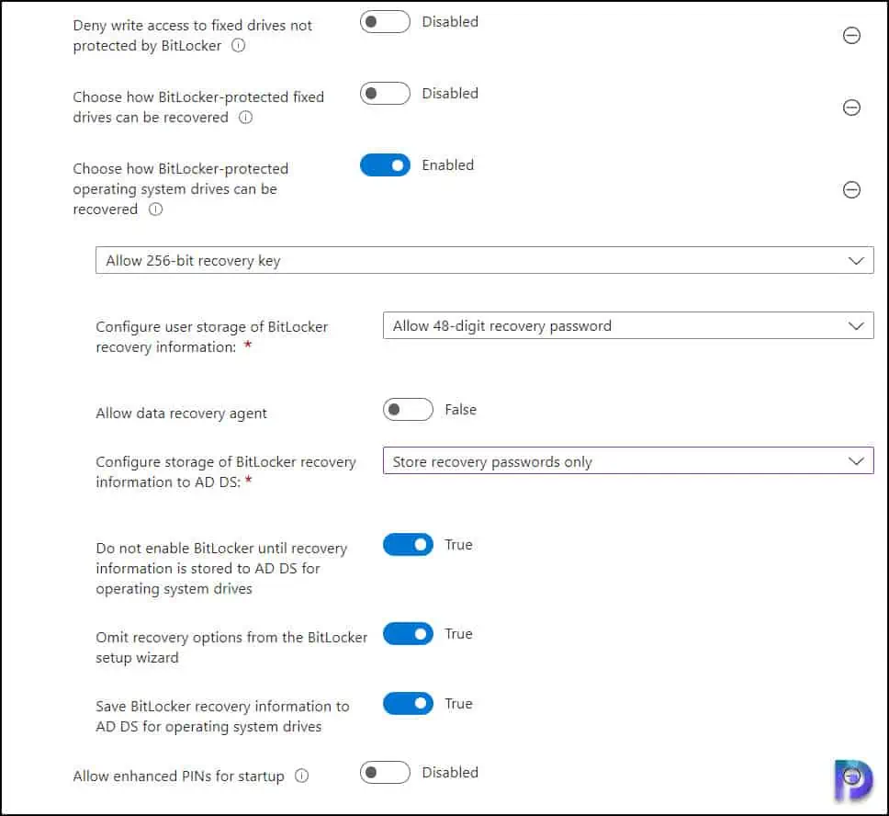The width and height of the screenshot is (889, 816).
Task: View info icon for Allow enhanced PINs for startup
Action: coord(302,776)
